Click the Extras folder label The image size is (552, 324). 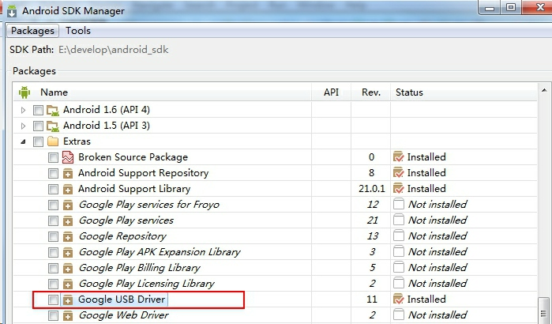pyautogui.click(x=77, y=141)
